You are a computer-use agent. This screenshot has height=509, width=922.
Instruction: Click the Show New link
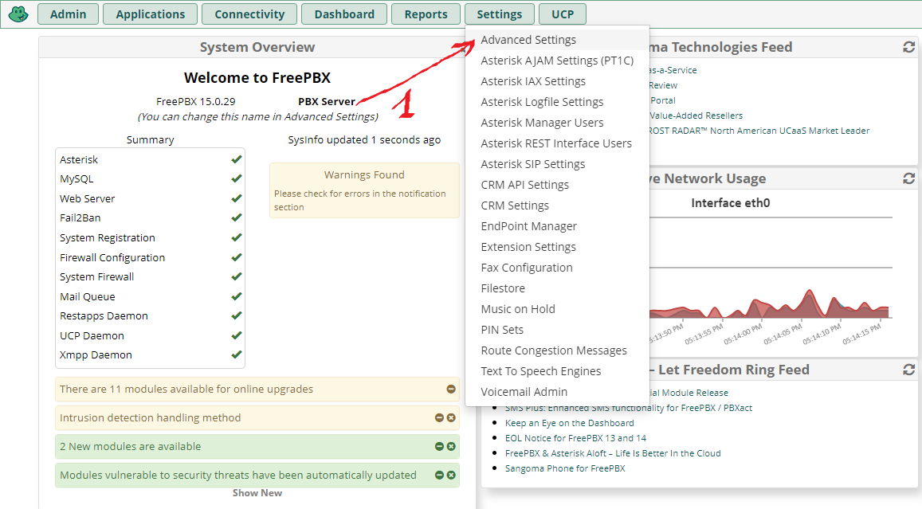click(257, 493)
